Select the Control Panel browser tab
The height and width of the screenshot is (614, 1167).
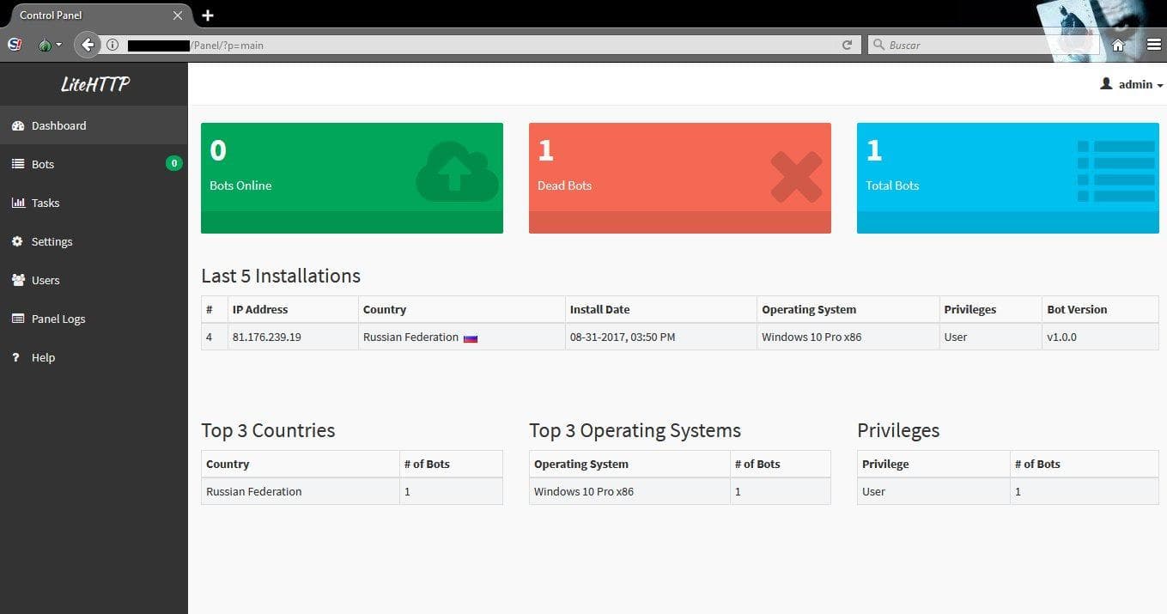86,15
